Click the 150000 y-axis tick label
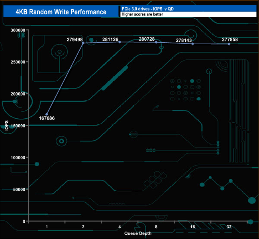259x239 pixels. pyautogui.click(x=18, y=126)
